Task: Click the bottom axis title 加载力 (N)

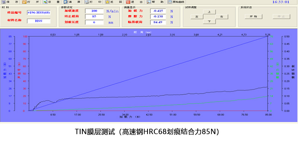Action: [x=130, y=117]
